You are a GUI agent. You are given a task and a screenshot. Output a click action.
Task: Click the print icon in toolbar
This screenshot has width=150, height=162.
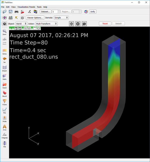16,11
